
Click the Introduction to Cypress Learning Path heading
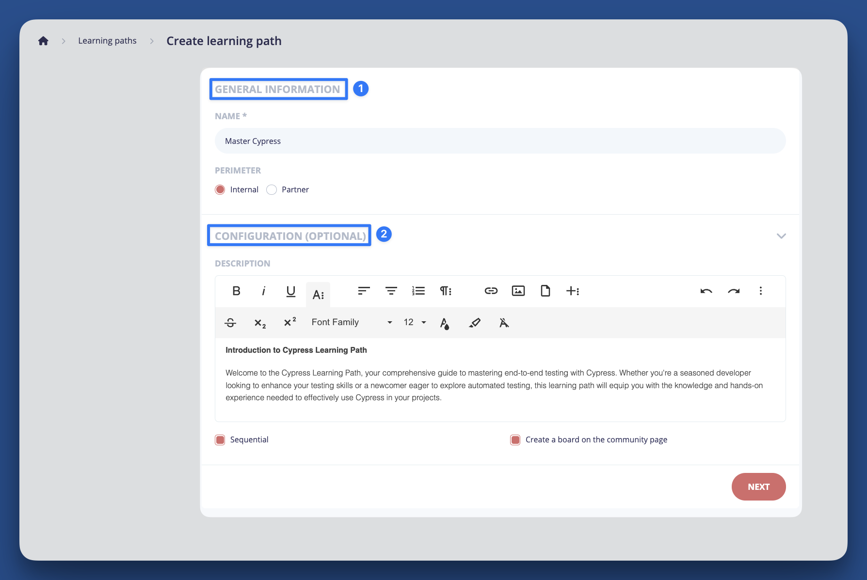296,350
